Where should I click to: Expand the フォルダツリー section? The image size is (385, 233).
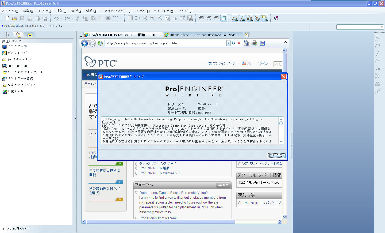coord(16,229)
